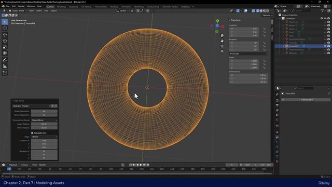Click the outliner filter funnel icon
The height and width of the screenshot is (187, 332).
pyautogui.click(x=323, y=10)
